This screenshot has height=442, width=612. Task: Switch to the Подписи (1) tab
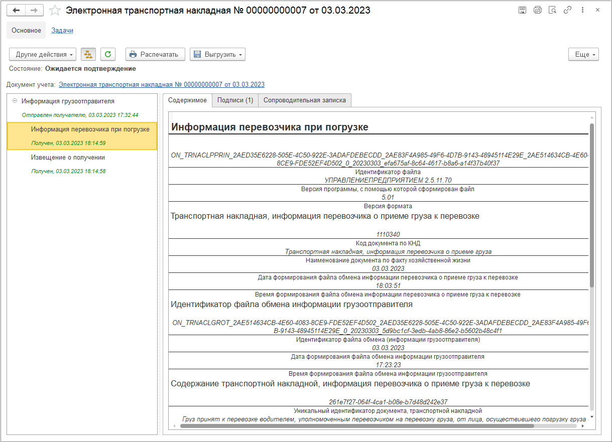[235, 100]
